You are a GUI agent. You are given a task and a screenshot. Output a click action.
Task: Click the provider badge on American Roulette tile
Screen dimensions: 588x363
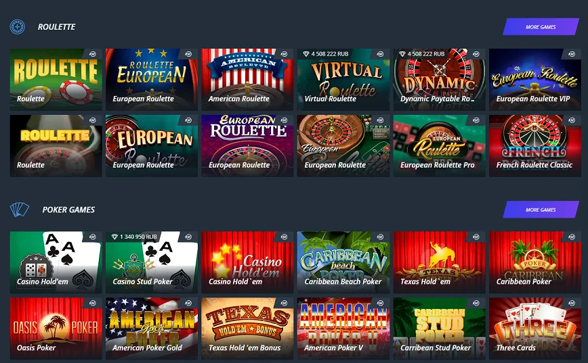(x=285, y=54)
